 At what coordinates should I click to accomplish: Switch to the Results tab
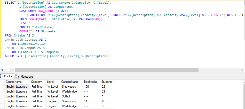click(7, 76)
